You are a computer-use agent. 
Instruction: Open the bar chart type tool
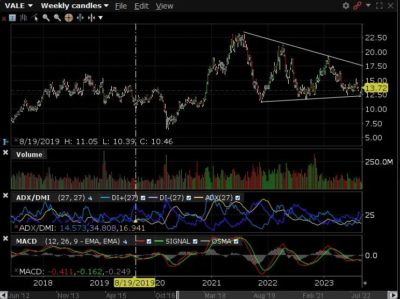pyautogui.click(x=24, y=18)
